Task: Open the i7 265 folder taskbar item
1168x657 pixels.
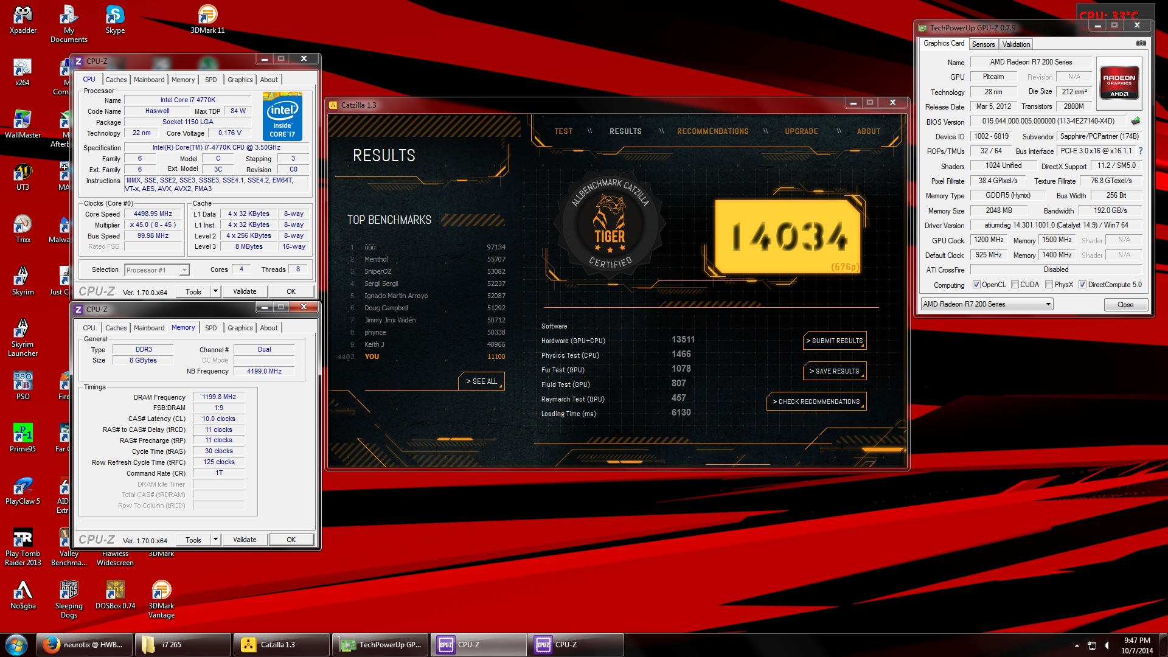Action: pyautogui.click(x=183, y=645)
